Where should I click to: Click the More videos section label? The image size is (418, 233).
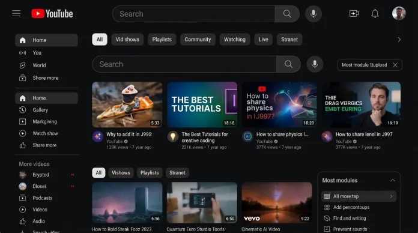[34, 164]
